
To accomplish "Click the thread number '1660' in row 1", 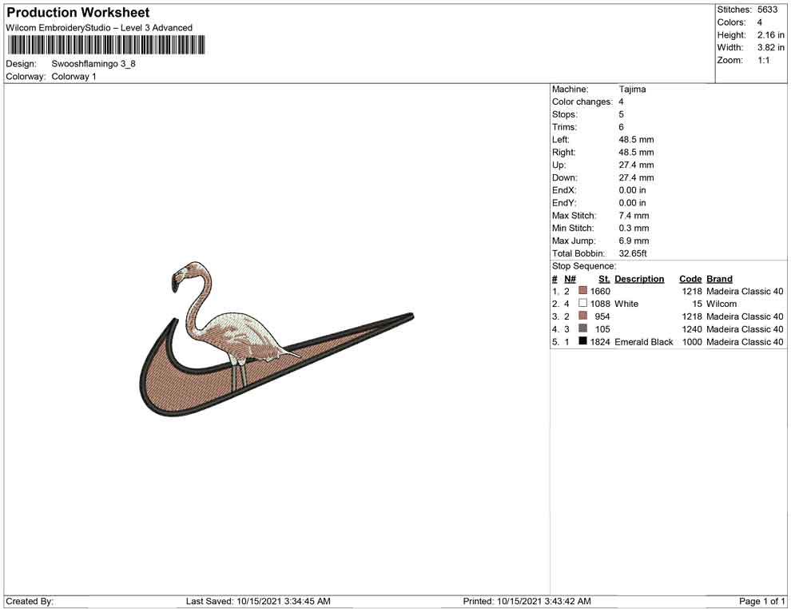I will [600, 291].
